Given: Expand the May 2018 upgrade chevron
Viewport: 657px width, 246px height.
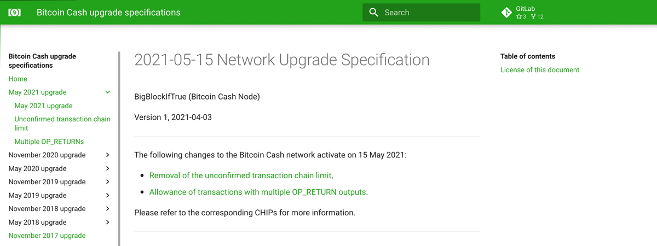Looking at the screenshot, I should (x=107, y=222).
